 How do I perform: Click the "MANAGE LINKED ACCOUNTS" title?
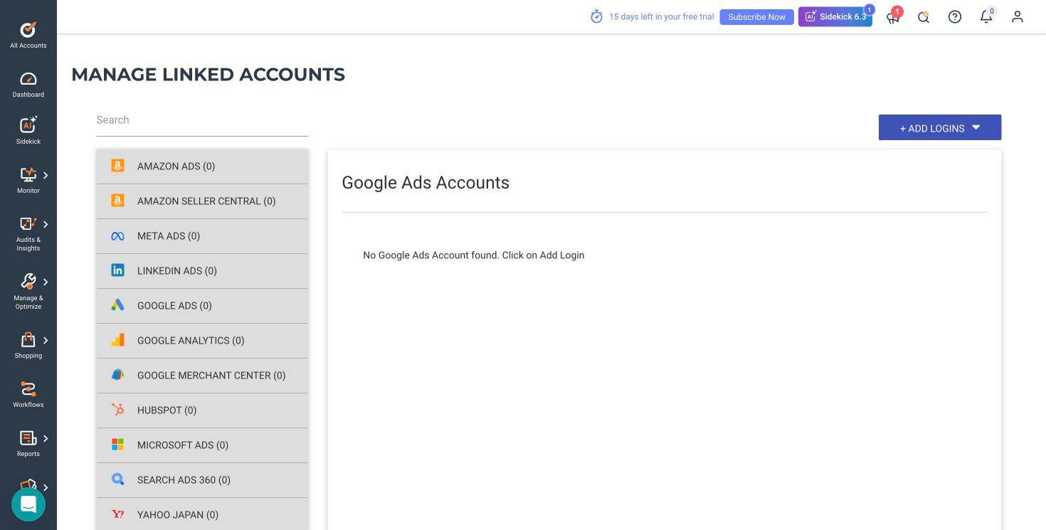tap(208, 75)
